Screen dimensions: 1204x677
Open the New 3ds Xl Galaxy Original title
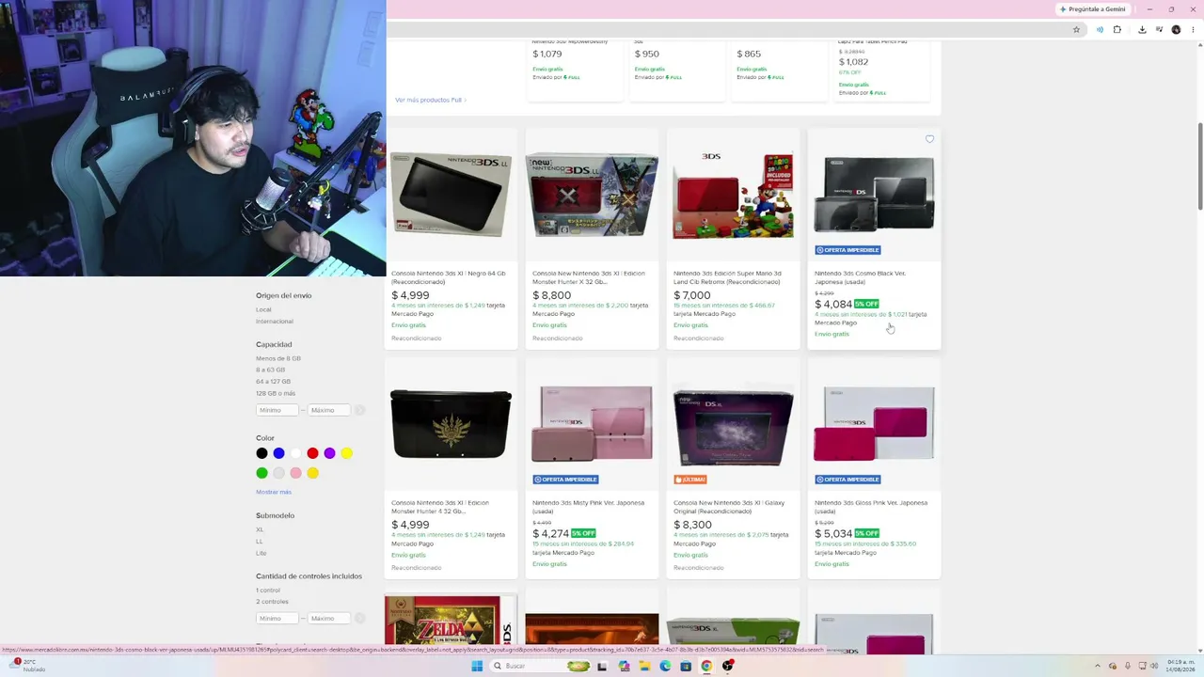tap(729, 507)
